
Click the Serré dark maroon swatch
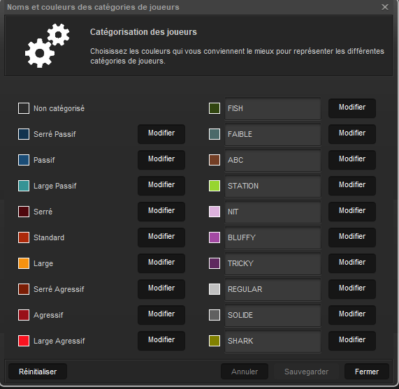(x=24, y=212)
